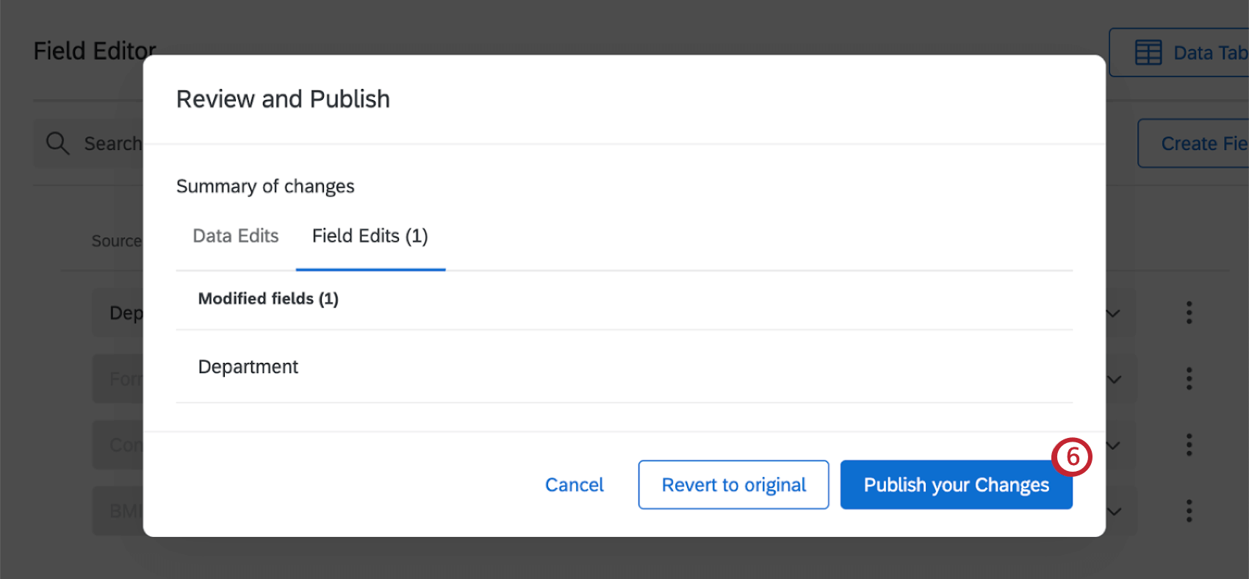
Task: Click the Review and Publish dialog title
Action: (283, 99)
